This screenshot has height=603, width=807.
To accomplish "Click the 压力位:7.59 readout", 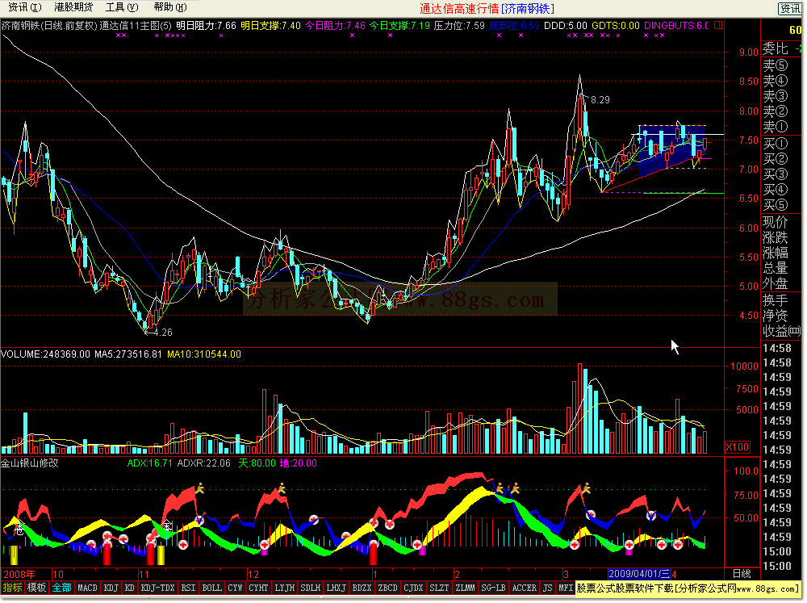I will (459, 25).
